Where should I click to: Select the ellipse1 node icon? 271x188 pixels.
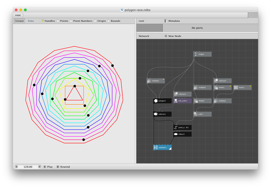click(x=176, y=134)
